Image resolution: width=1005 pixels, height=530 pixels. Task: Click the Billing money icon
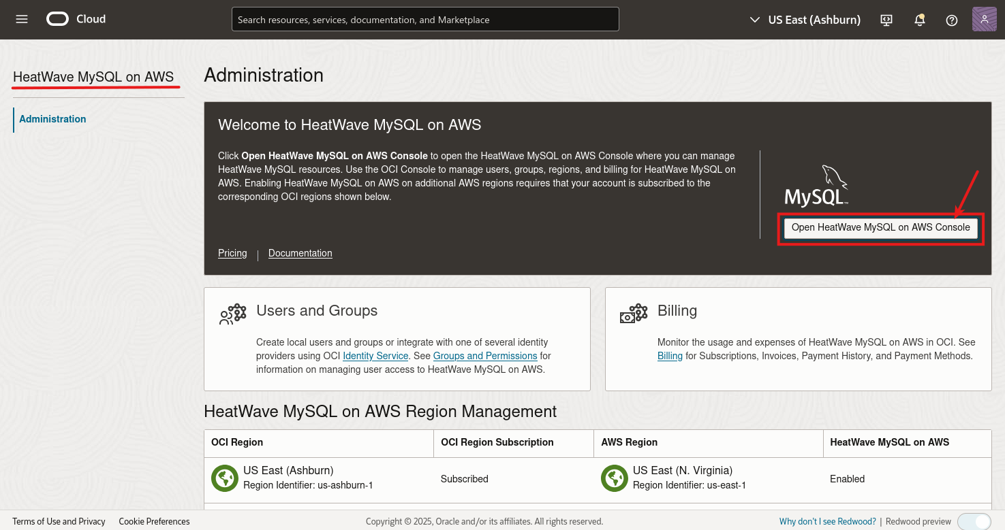tap(634, 314)
